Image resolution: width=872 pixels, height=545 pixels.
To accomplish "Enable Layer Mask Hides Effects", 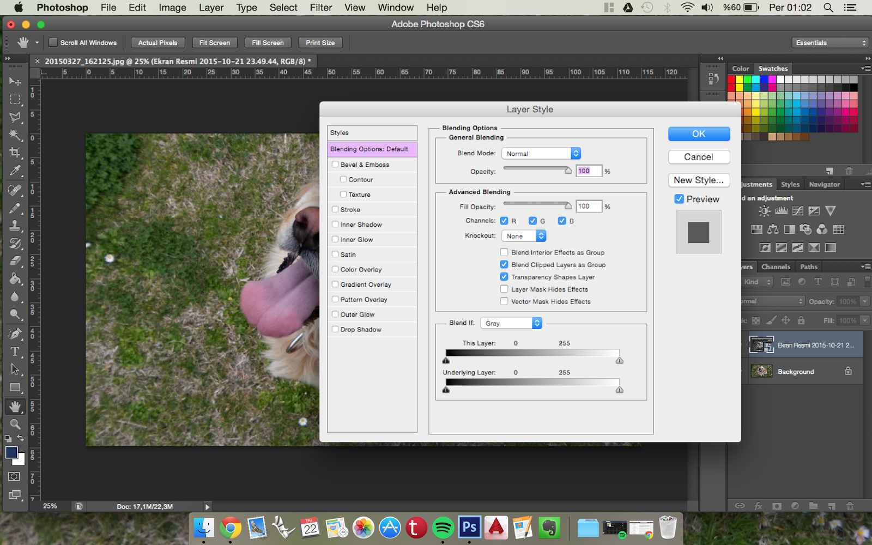I will (504, 289).
